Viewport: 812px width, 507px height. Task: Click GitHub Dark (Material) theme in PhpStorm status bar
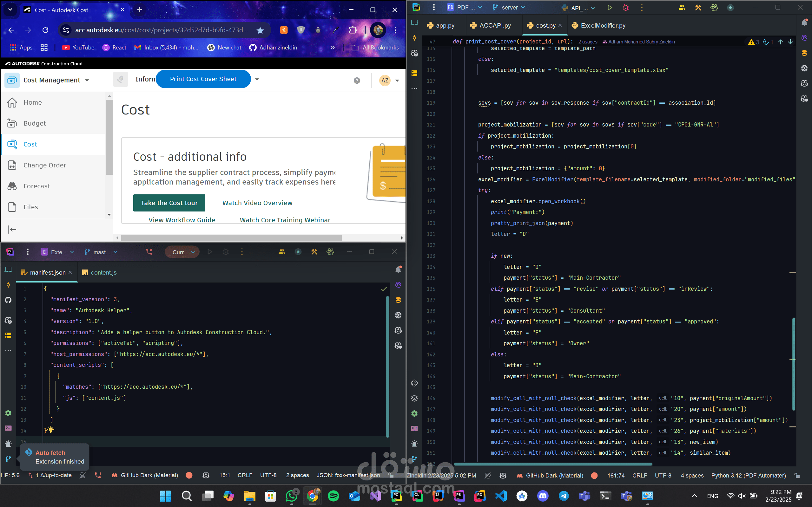tap(145, 476)
